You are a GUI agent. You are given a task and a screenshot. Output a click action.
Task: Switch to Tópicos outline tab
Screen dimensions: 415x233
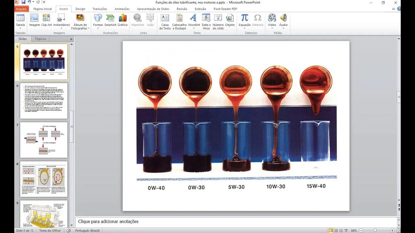41,39
